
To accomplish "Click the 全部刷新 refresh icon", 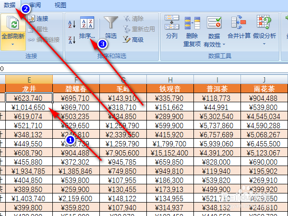I will point(12,23).
